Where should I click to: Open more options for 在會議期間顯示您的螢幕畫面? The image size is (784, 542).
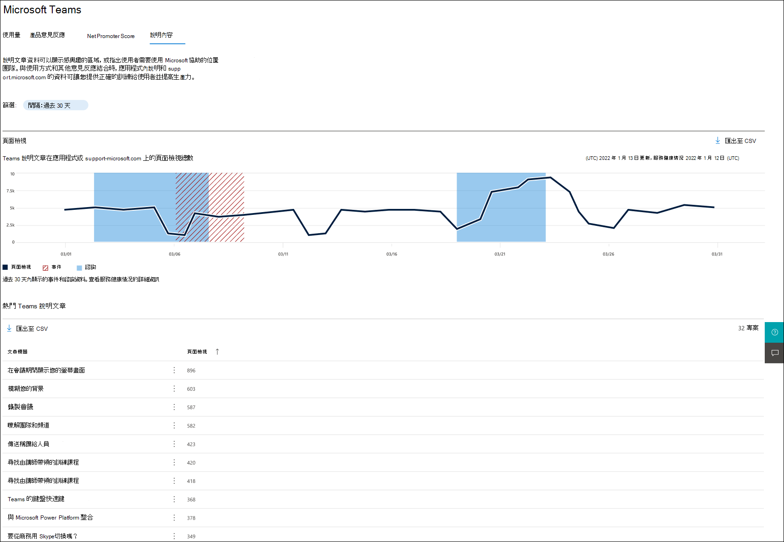[174, 370]
